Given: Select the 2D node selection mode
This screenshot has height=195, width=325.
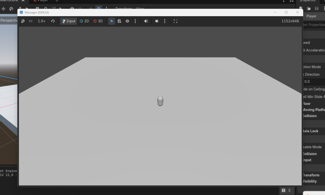Looking at the screenshot, I should point(84,21).
